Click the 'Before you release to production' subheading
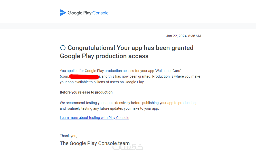This screenshot has height=153, width=256. 86,92
